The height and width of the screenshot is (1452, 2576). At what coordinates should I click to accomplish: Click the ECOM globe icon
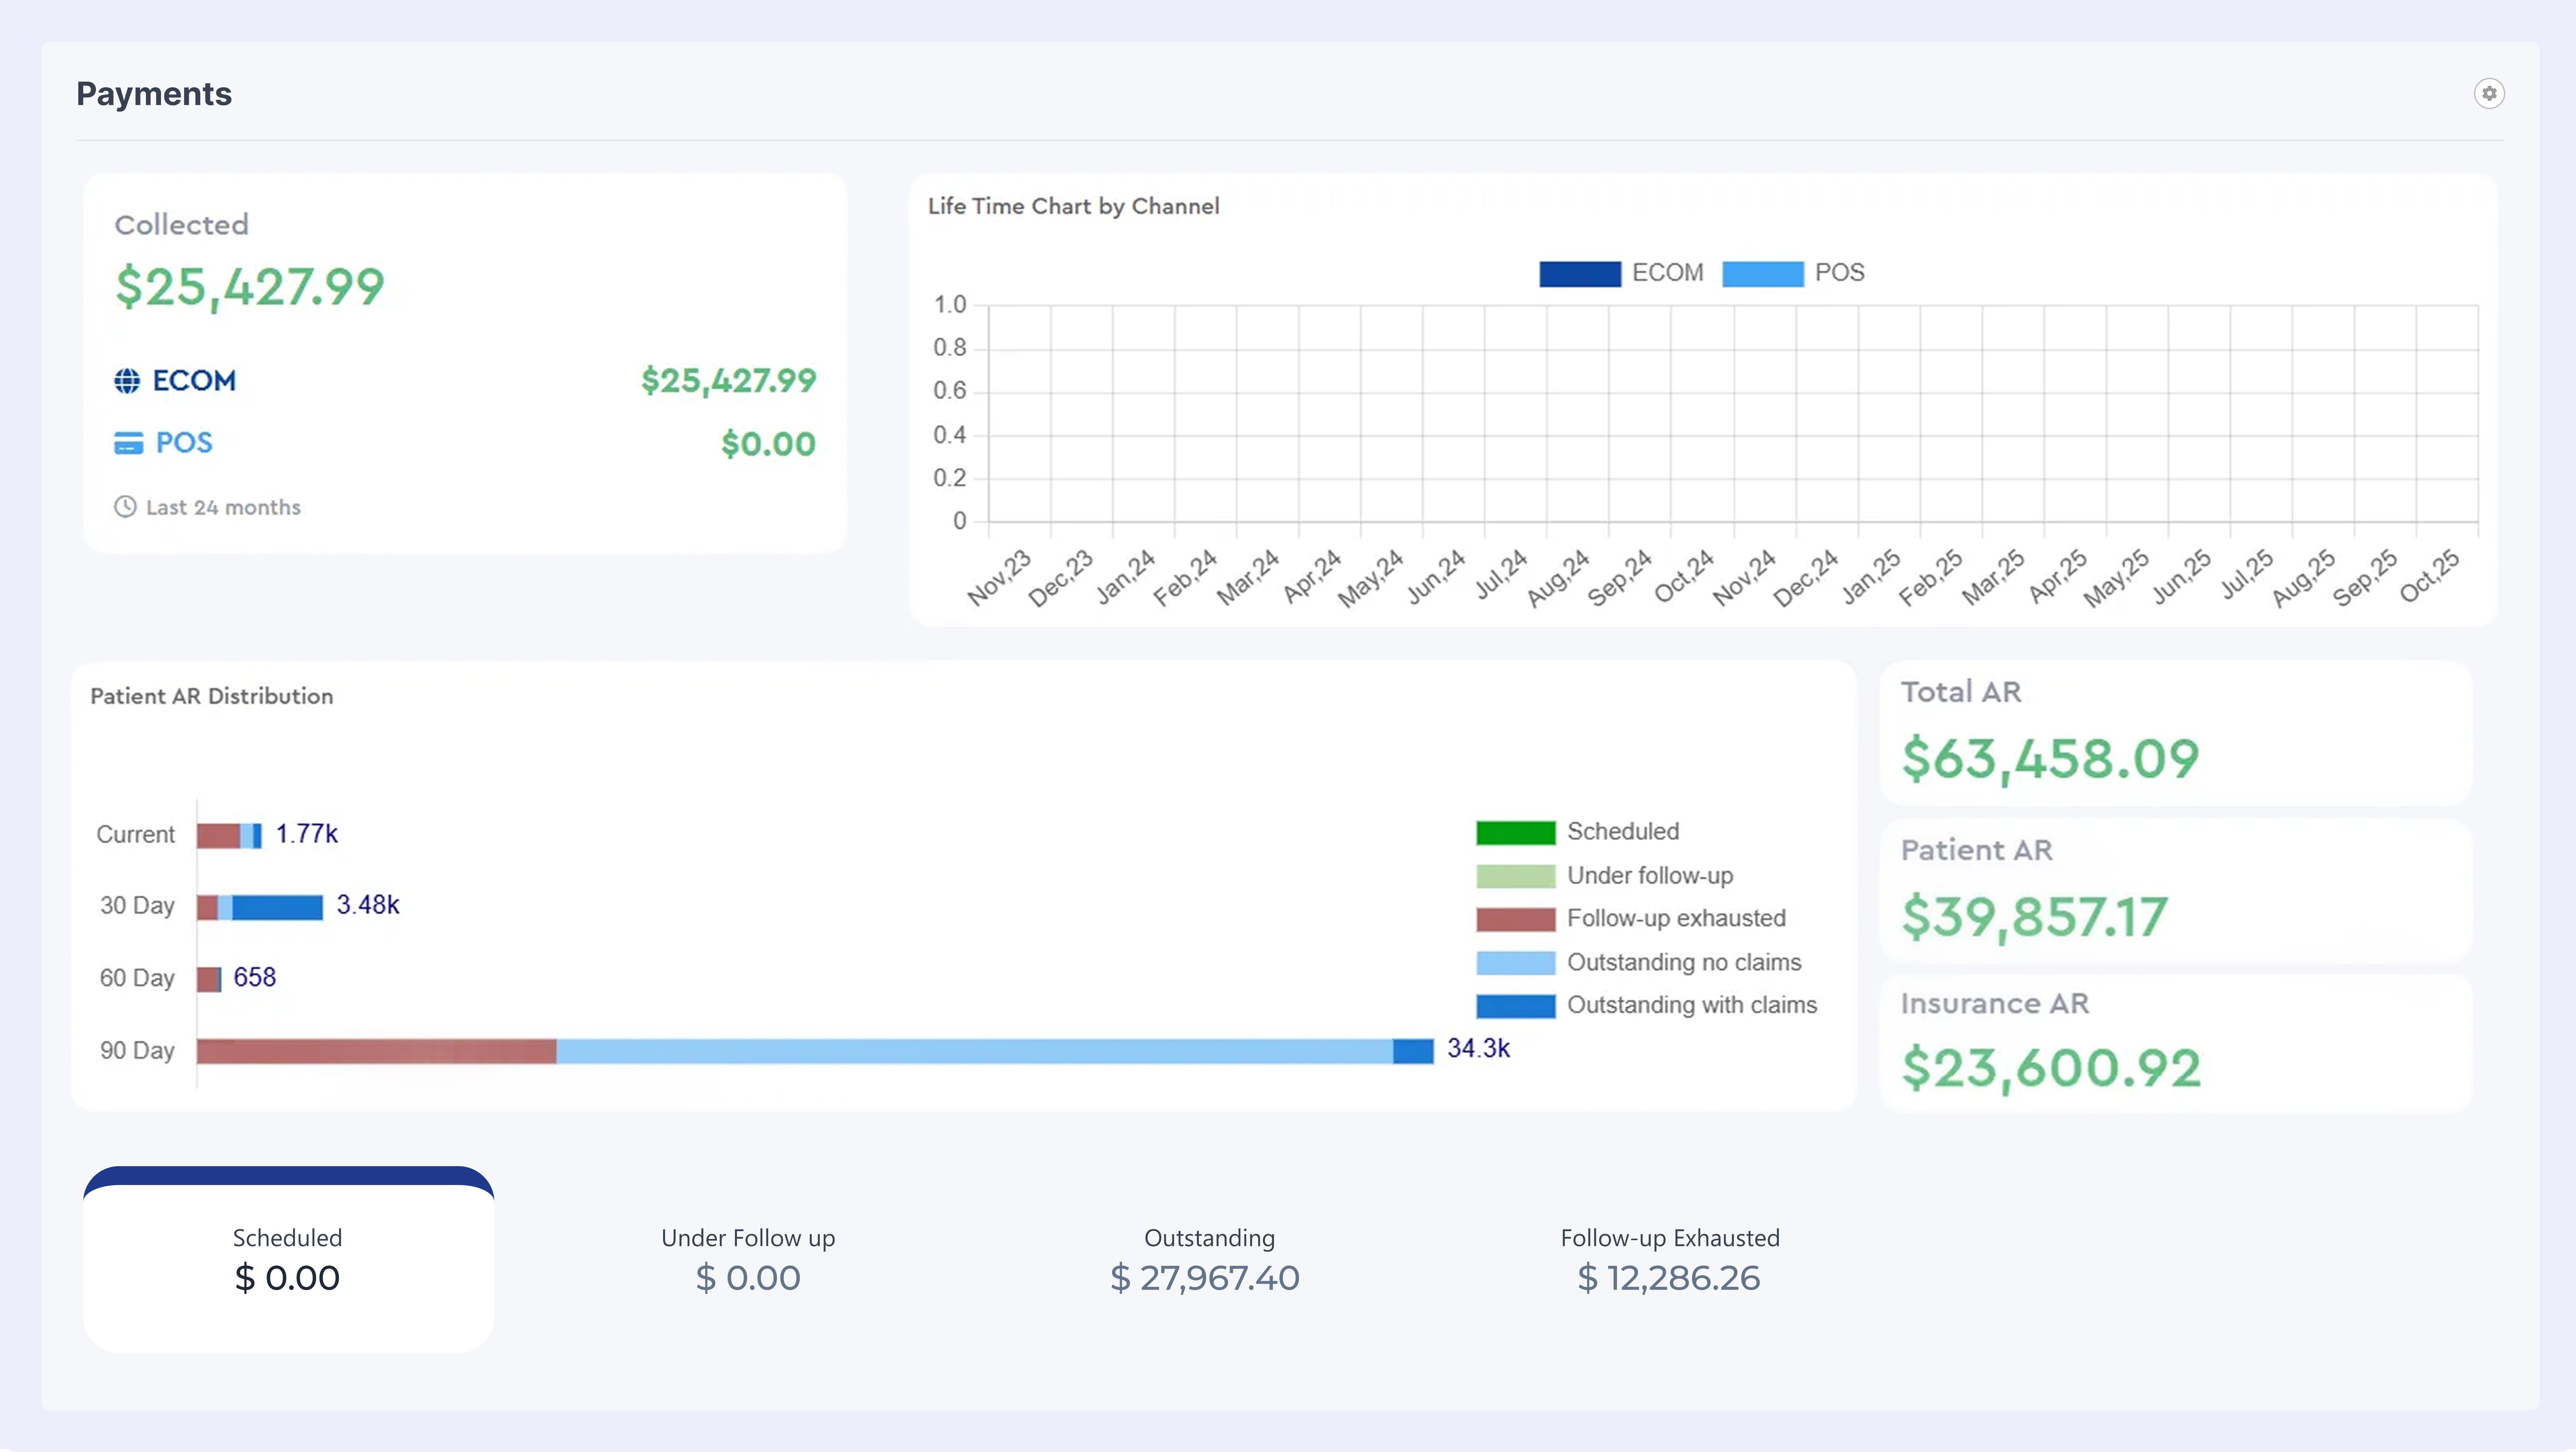point(127,381)
